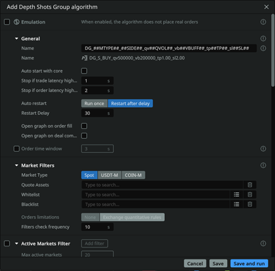Collapse the General section

click(17, 38)
